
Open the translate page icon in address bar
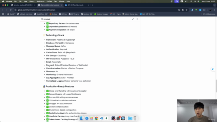(x=183, y=10)
